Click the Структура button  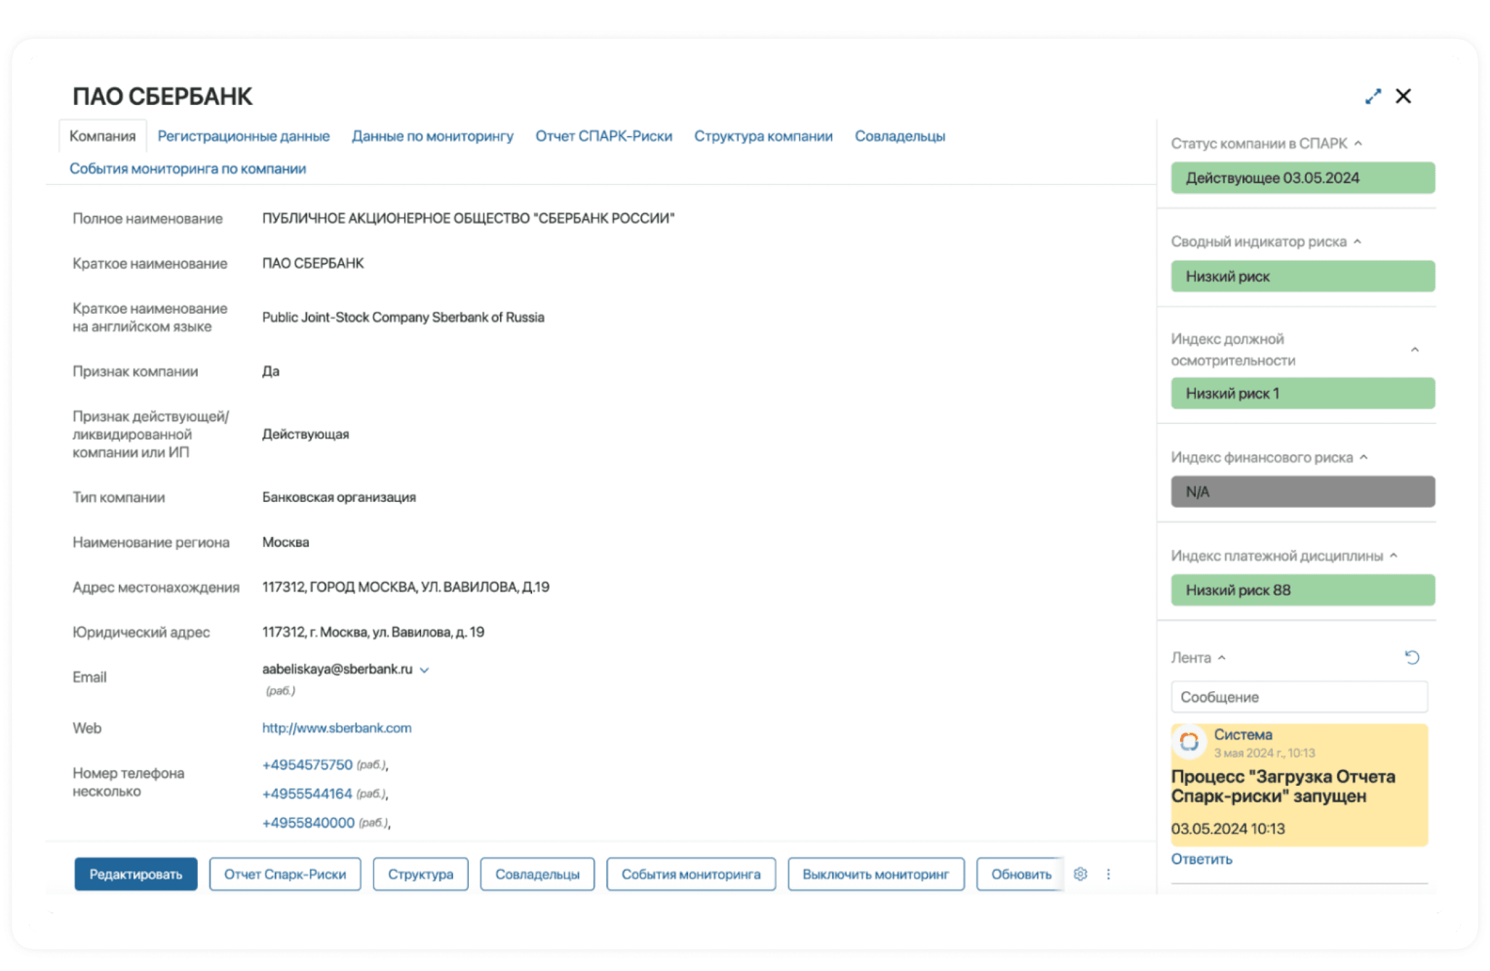coord(420,874)
